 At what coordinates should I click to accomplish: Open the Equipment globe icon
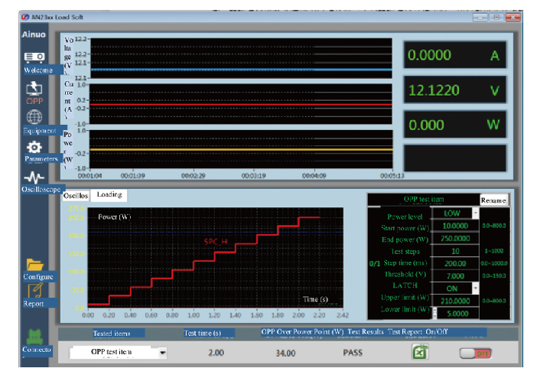[34, 117]
